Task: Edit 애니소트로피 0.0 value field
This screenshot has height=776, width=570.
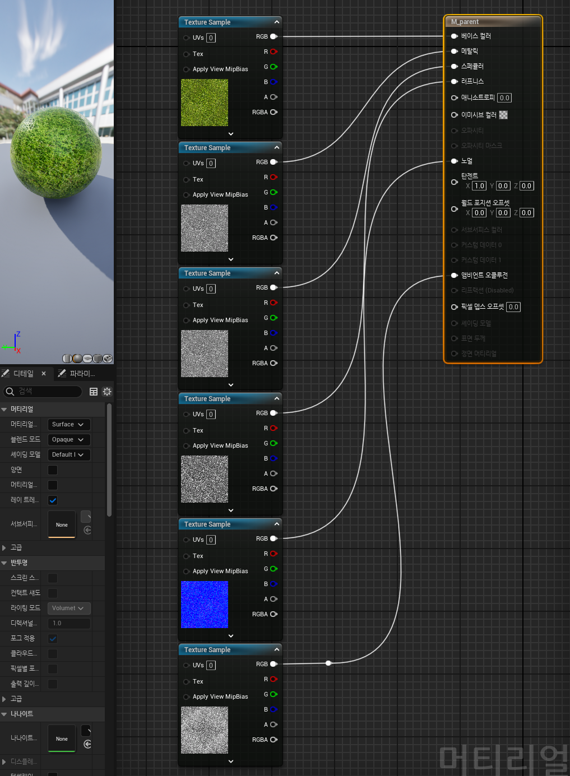Action: point(504,97)
